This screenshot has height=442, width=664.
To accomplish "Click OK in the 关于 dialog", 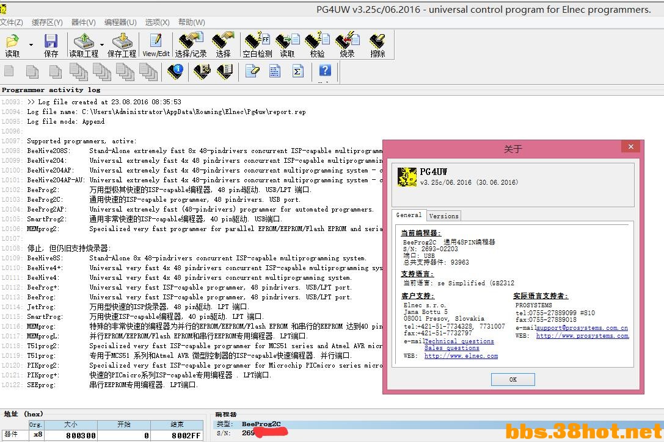I will tap(513, 379).
